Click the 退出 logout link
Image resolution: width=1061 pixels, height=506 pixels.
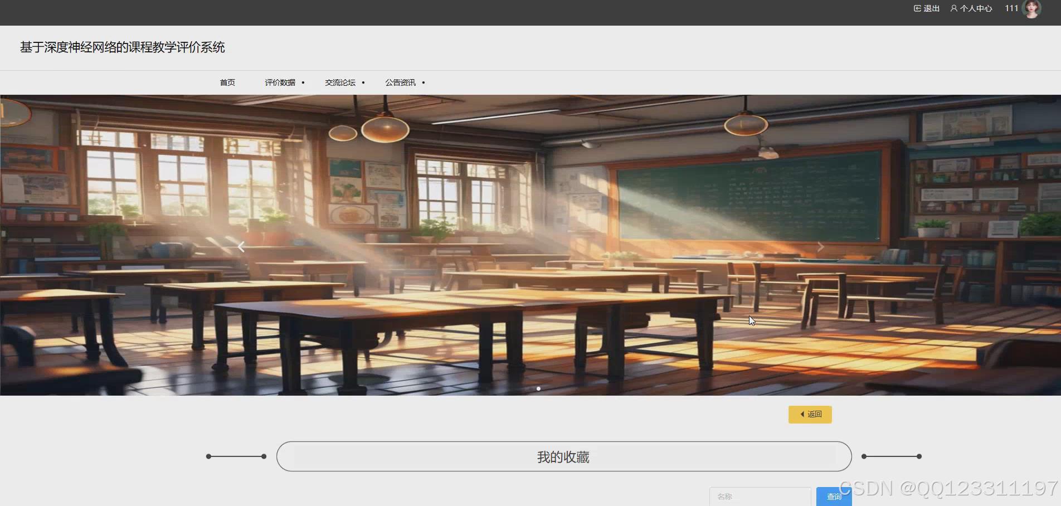coord(927,8)
